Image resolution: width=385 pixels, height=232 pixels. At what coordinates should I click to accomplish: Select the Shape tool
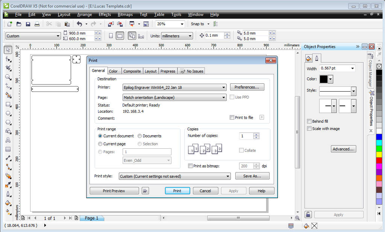click(8, 59)
